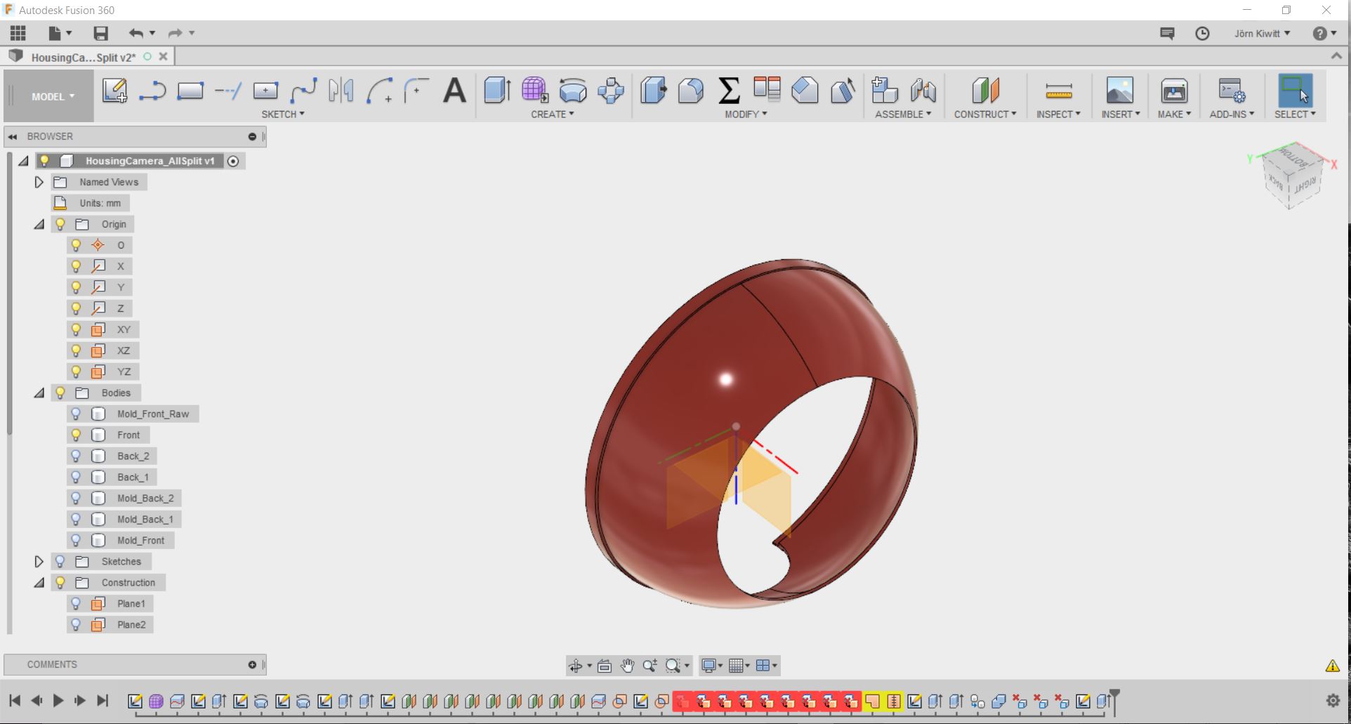This screenshot has width=1351, height=724.
Task: Open the MODIFY menu
Action: tap(746, 114)
